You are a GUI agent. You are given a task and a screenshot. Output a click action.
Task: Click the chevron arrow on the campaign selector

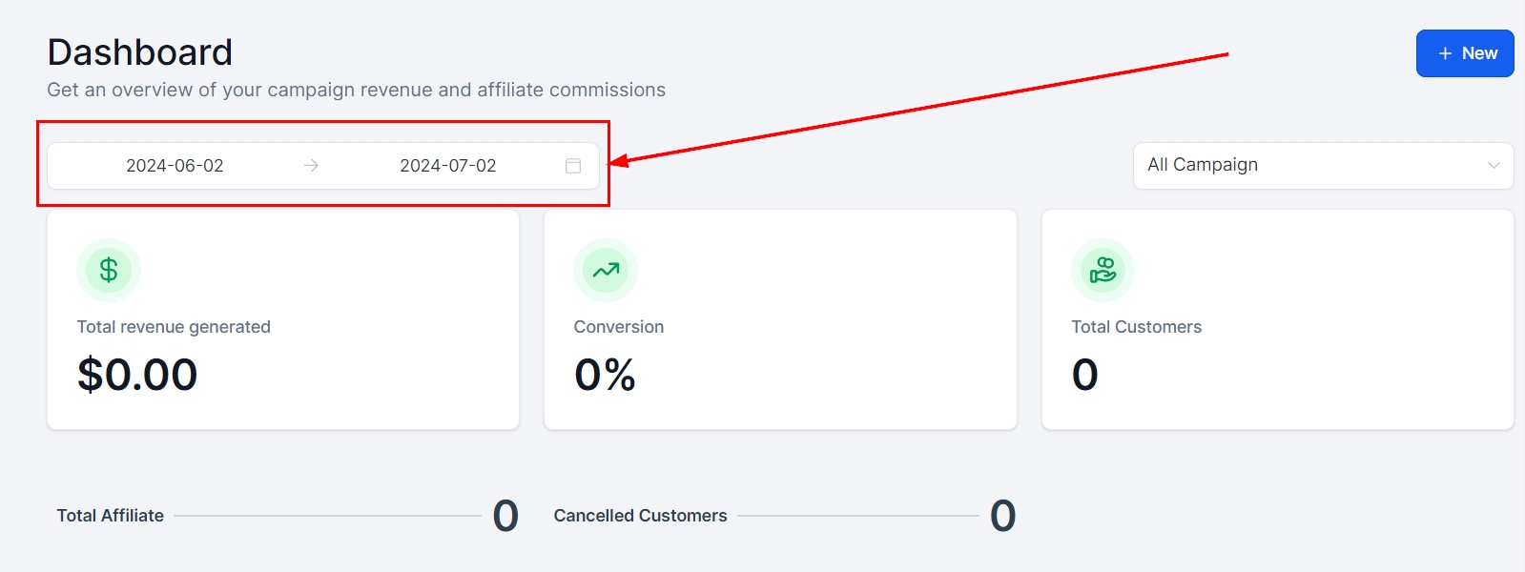(x=1494, y=166)
